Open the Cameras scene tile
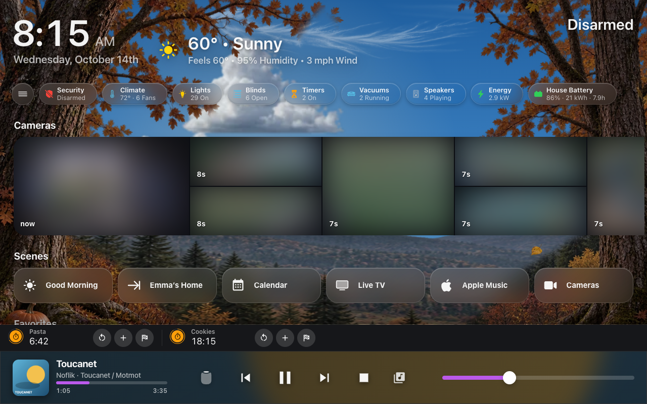 pyautogui.click(x=584, y=285)
